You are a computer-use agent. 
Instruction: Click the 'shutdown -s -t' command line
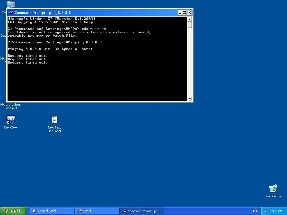point(57,29)
